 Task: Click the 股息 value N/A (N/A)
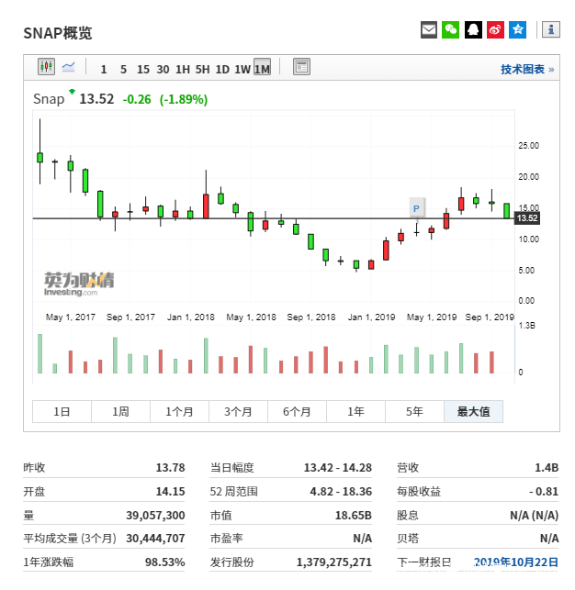534,515
